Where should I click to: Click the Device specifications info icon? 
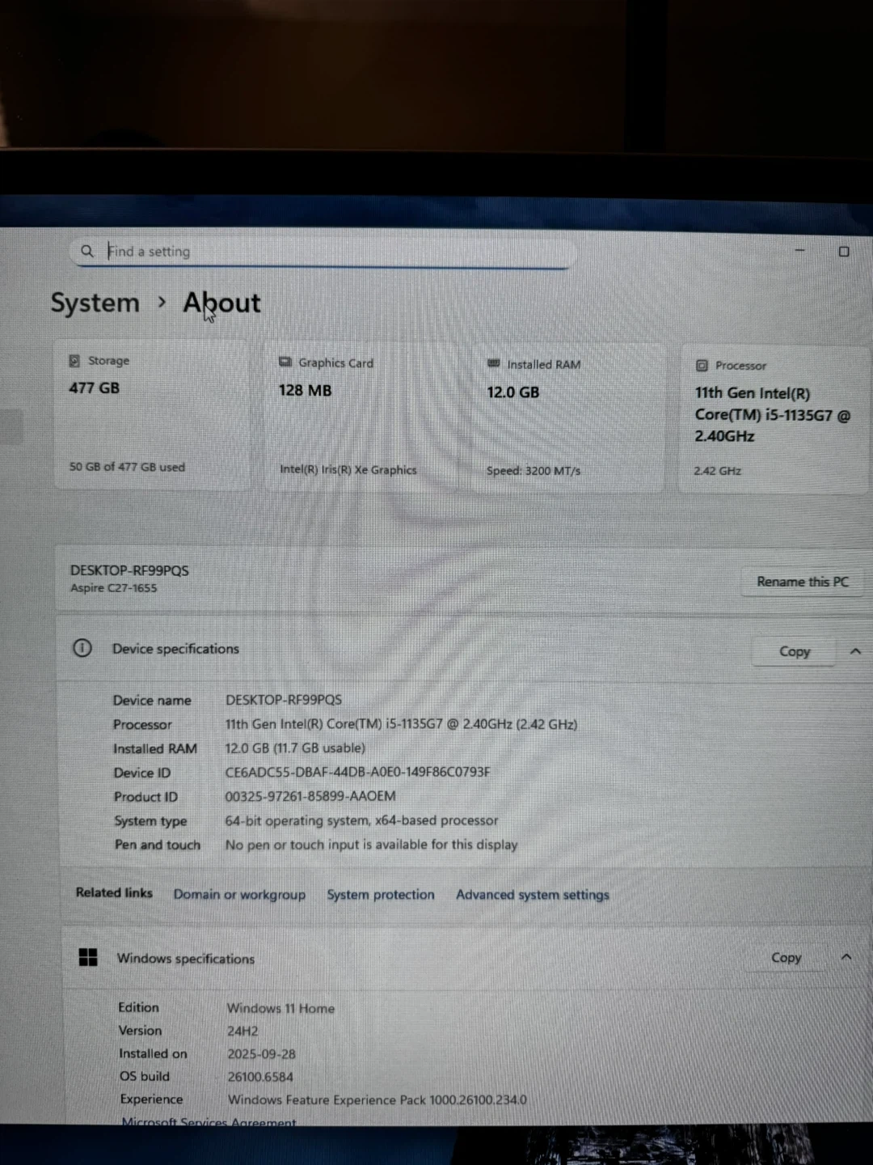[x=82, y=648]
